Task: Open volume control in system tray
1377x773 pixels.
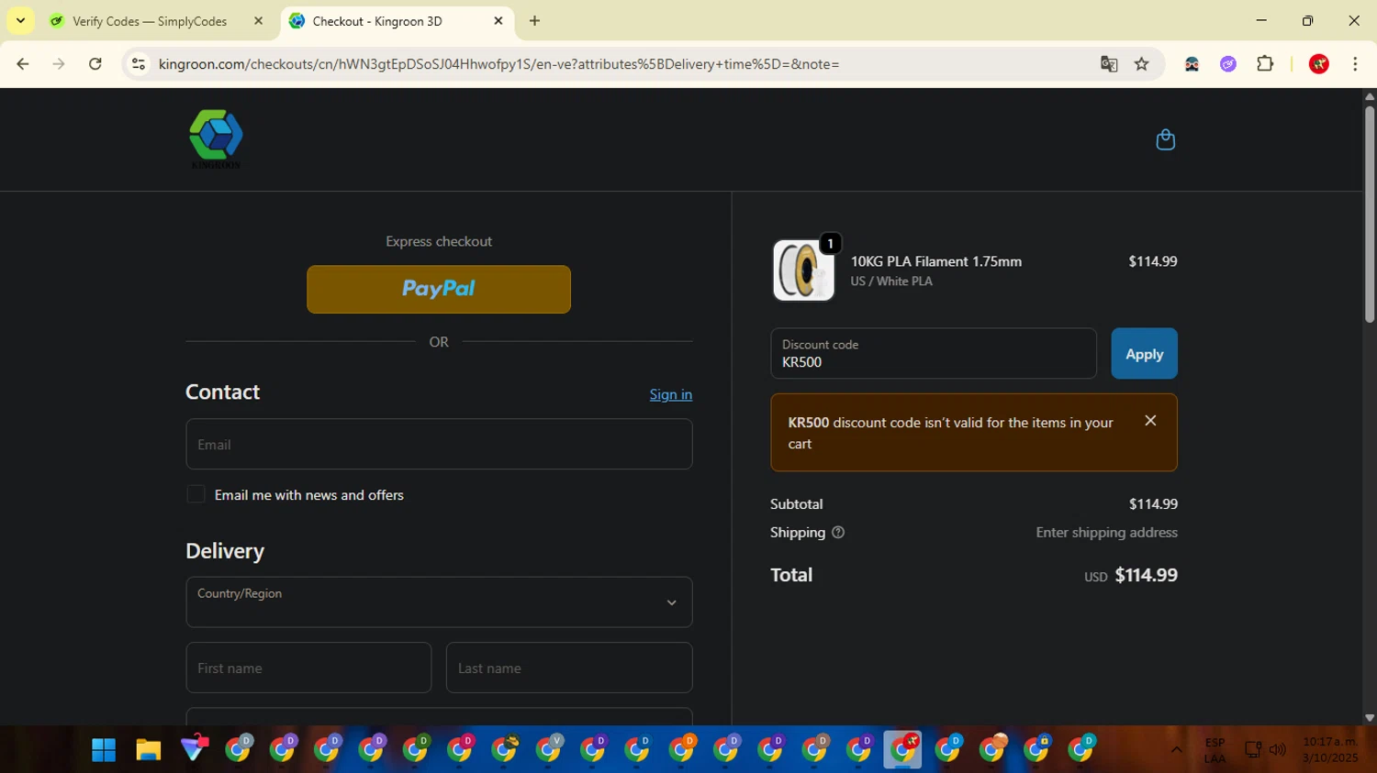Action: pos(1277,750)
